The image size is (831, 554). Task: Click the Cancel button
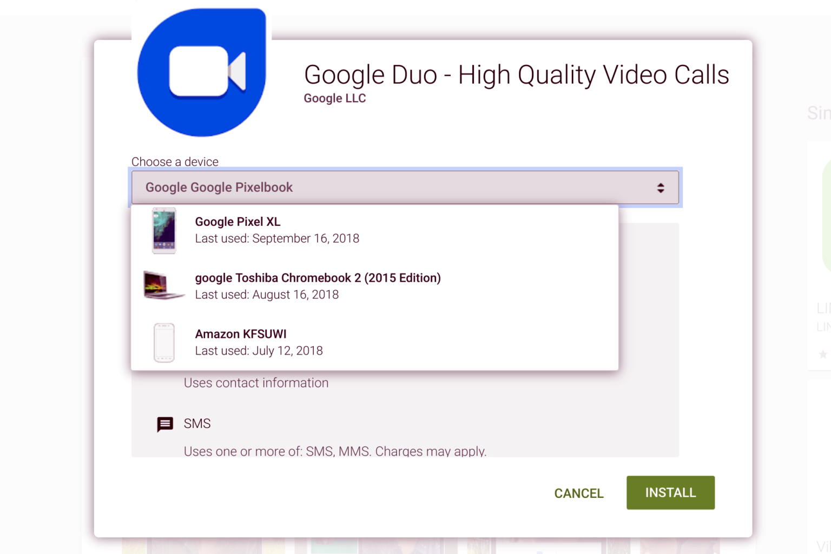point(579,493)
